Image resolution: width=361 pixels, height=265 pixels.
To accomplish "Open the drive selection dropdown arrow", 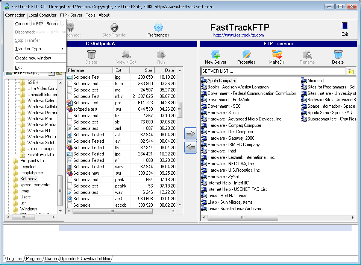I will click(52, 73).
